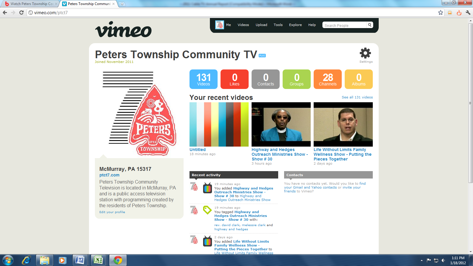The image size is (473, 266).
Task: Open the Life Without Limits video thumbnail
Action: 343,124
